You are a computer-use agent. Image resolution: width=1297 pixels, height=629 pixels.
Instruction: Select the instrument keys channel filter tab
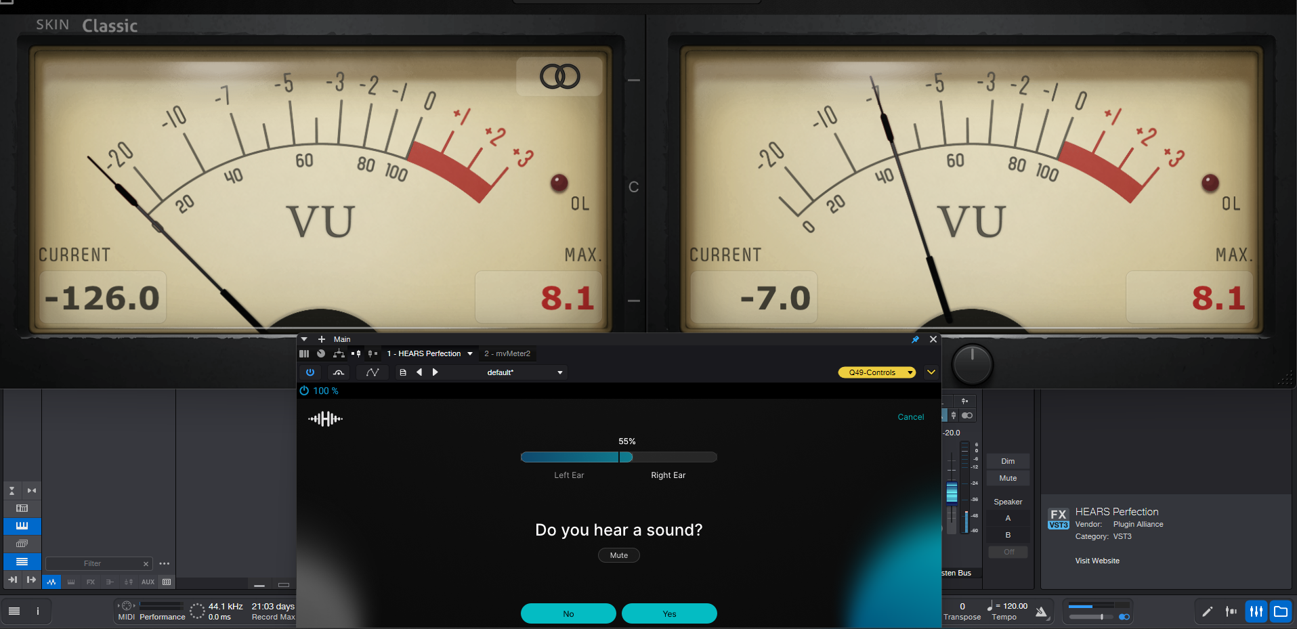coord(71,582)
